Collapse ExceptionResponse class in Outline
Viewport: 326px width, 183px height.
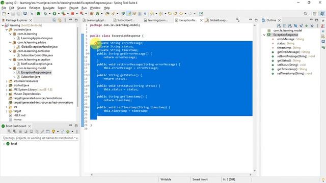(264, 35)
